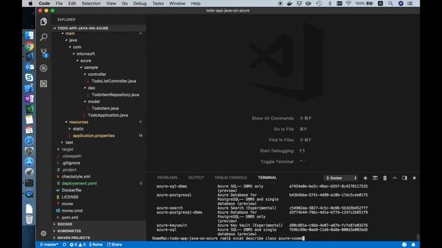
Task: Click the feedback smiley icon
Action: (404, 245)
